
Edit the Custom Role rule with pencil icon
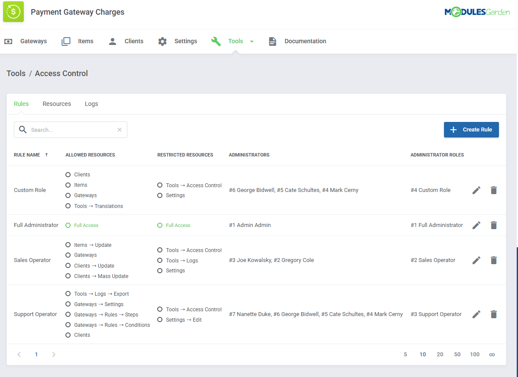pos(476,190)
